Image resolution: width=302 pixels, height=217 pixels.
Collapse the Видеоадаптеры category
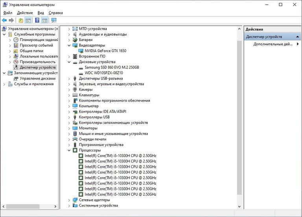pos(69,45)
